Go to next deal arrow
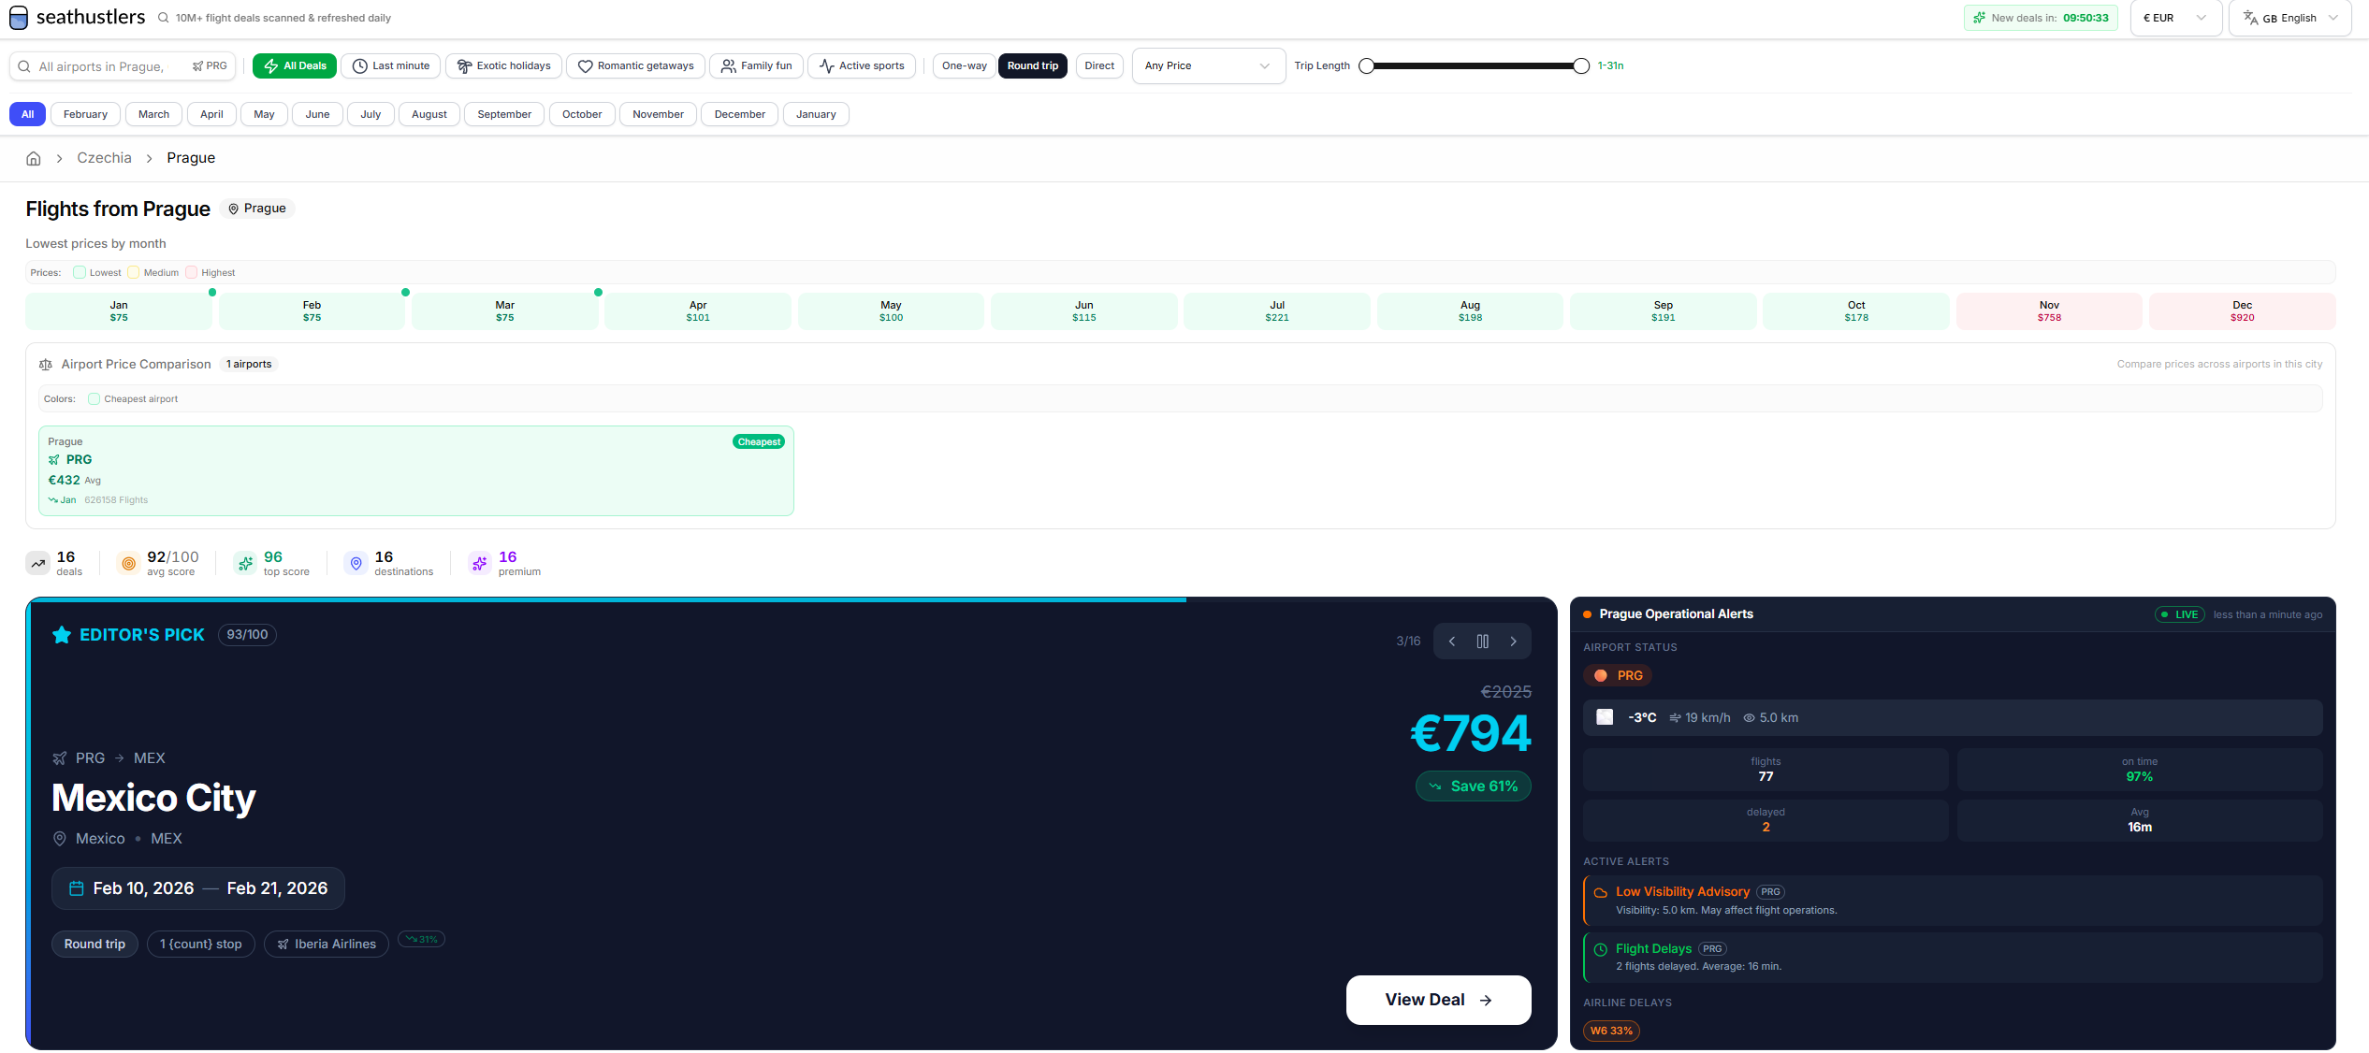Screen dimensions: 2369x1053 (x=1513, y=642)
